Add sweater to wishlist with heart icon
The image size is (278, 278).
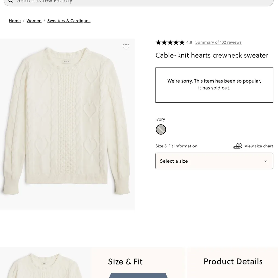(x=126, y=47)
